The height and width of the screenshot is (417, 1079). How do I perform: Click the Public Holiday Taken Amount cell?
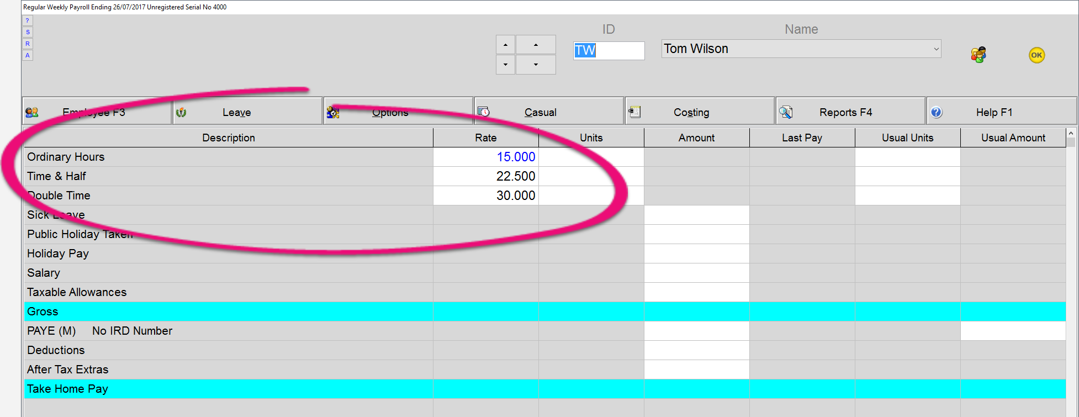click(697, 234)
